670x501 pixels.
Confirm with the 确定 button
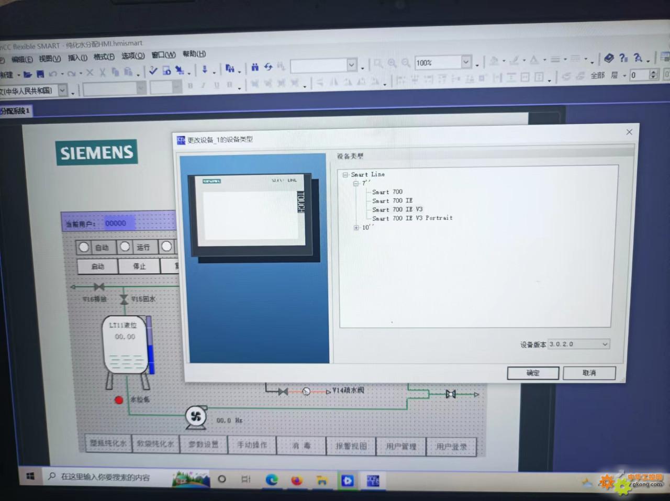click(x=533, y=373)
